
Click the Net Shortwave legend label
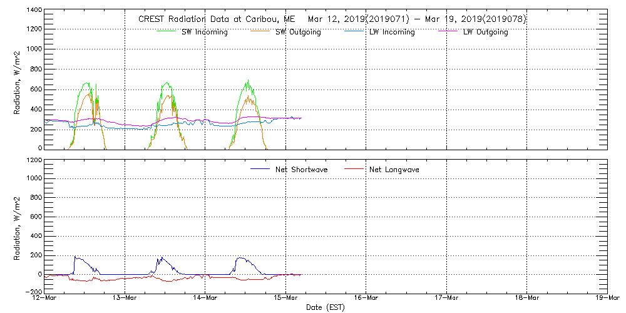[301, 170]
